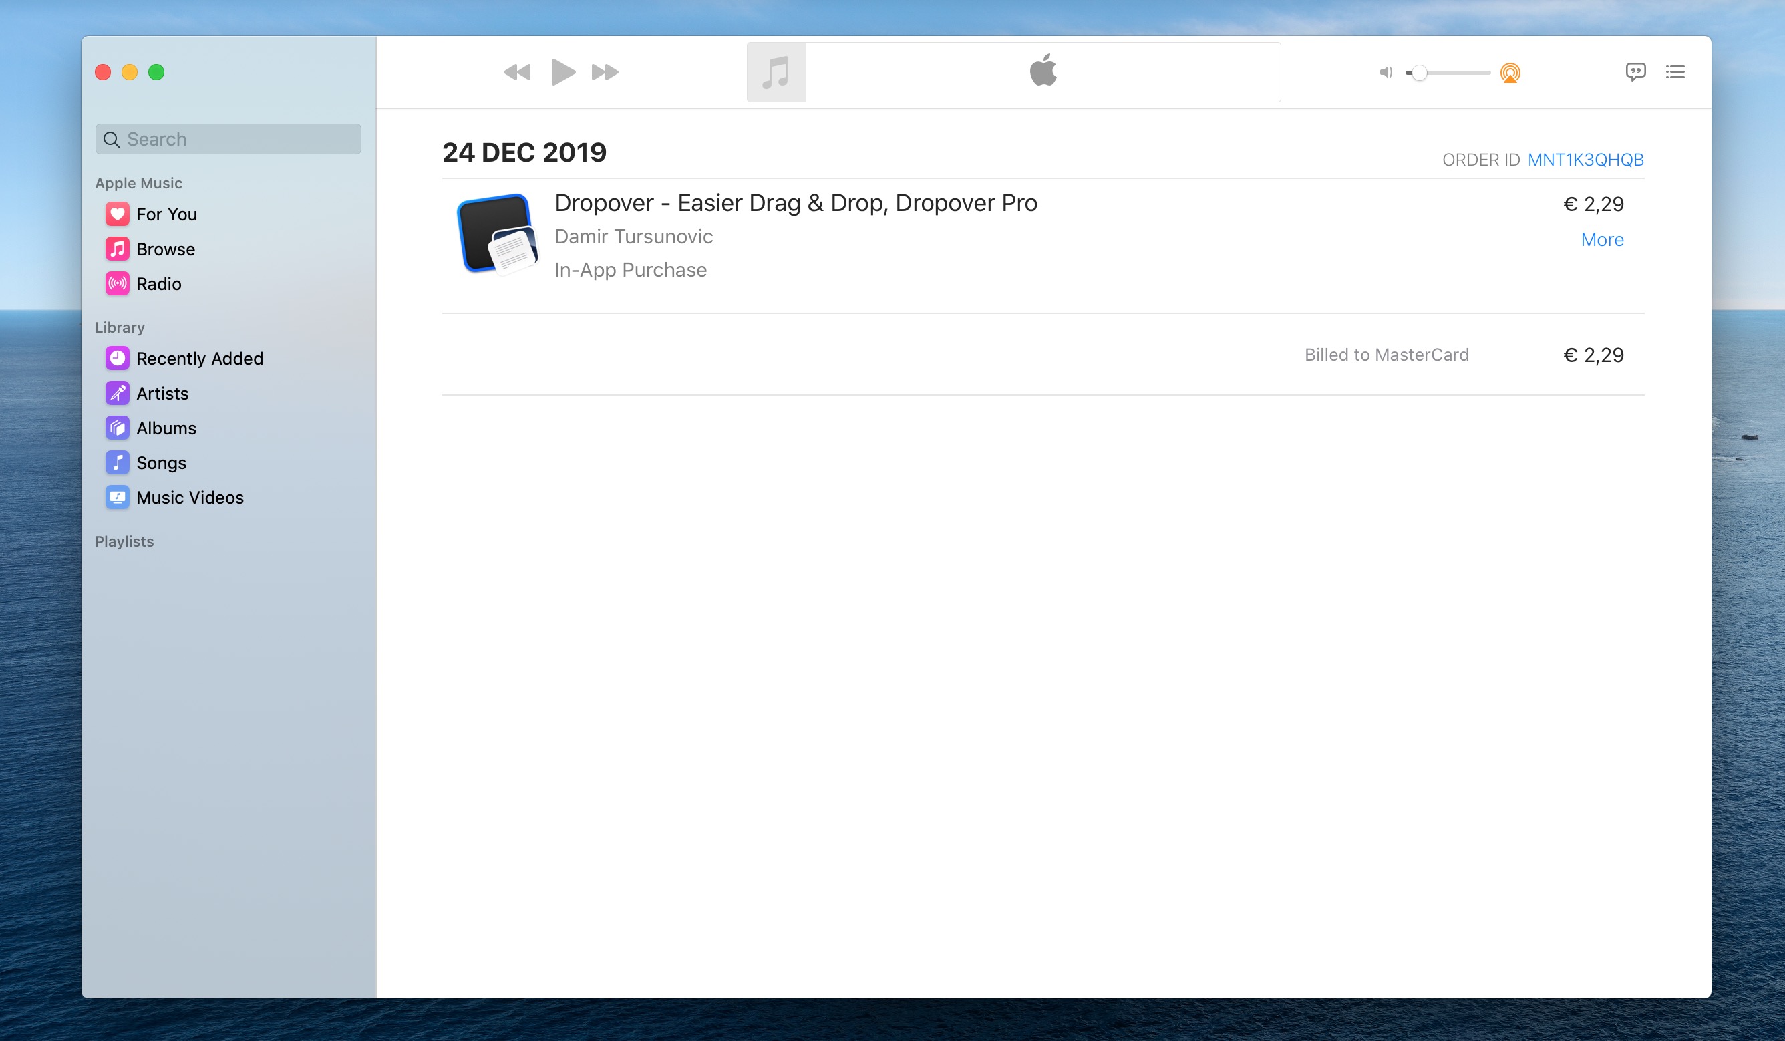The height and width of the screenshot is (1041, 1785).
Task: Click the Dropover app icon
Action: [496, 235]
